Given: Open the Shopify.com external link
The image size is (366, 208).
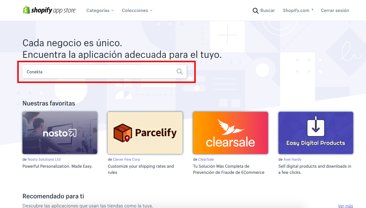Looking at the screenshot, I should (298, 11).
